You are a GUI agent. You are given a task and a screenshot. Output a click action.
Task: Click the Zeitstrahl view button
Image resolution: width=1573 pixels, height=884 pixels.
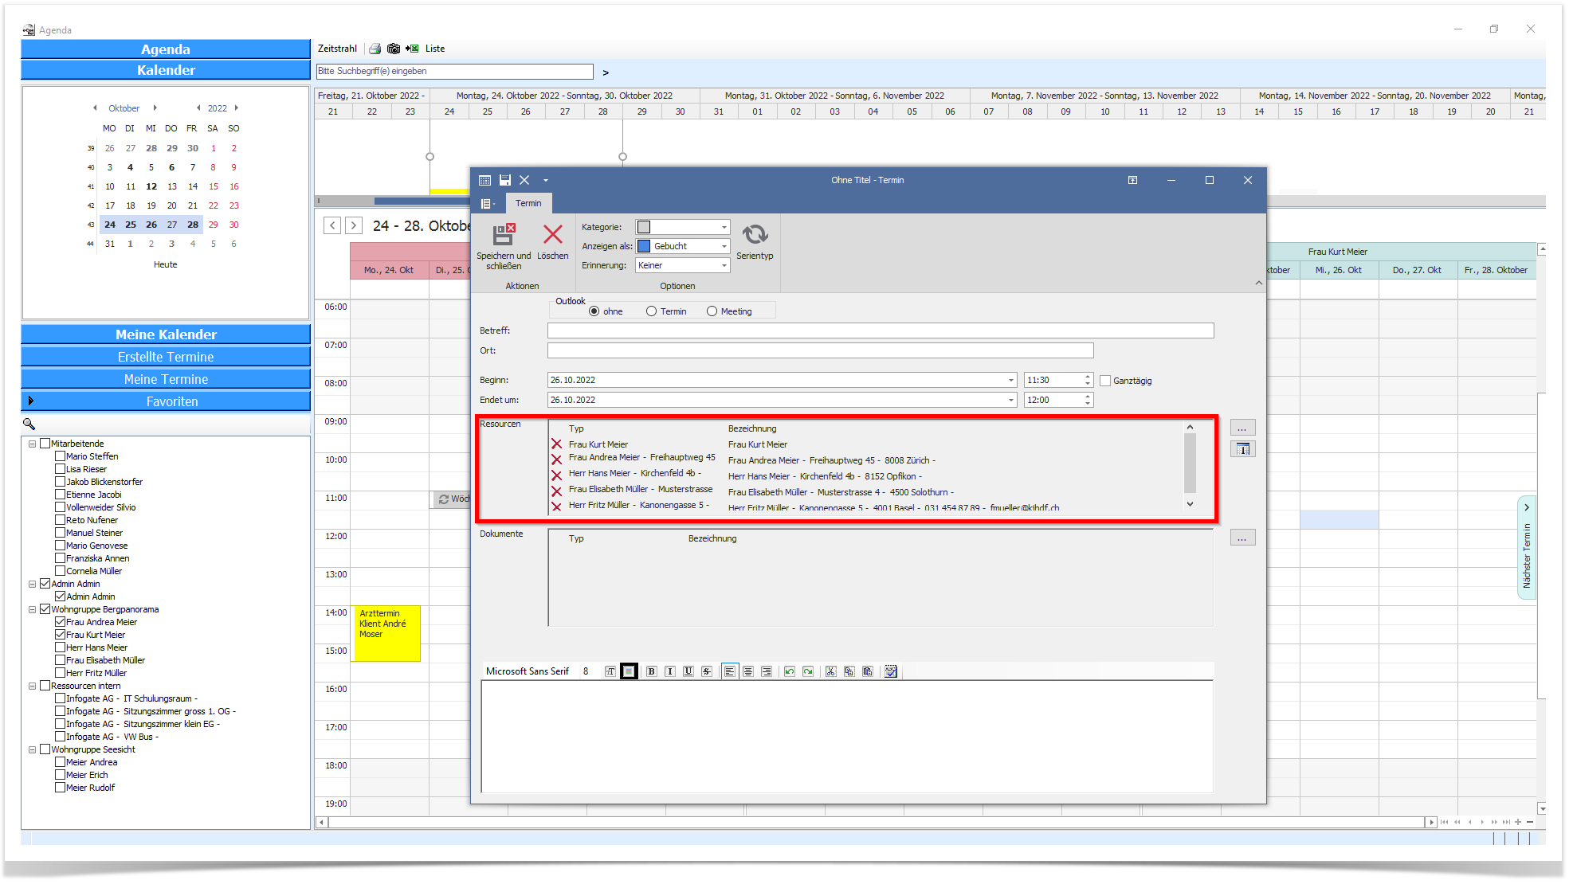[337, 49]
